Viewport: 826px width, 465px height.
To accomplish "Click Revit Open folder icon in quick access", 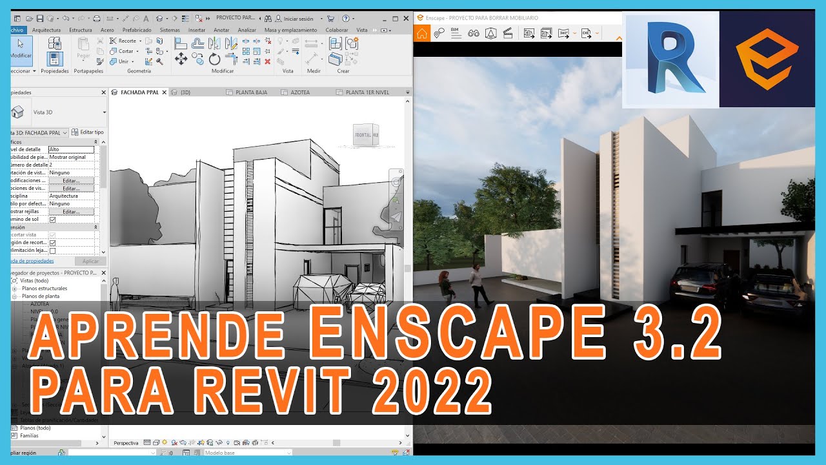I will (30, 19).
